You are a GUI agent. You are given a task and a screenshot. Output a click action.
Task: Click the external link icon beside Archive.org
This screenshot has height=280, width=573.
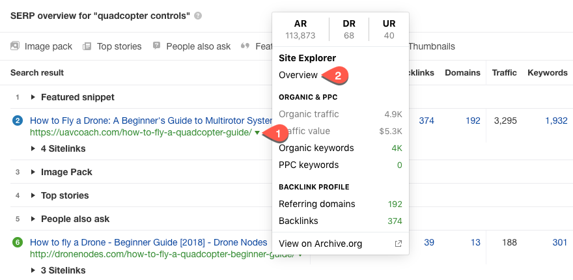point(398,244)
